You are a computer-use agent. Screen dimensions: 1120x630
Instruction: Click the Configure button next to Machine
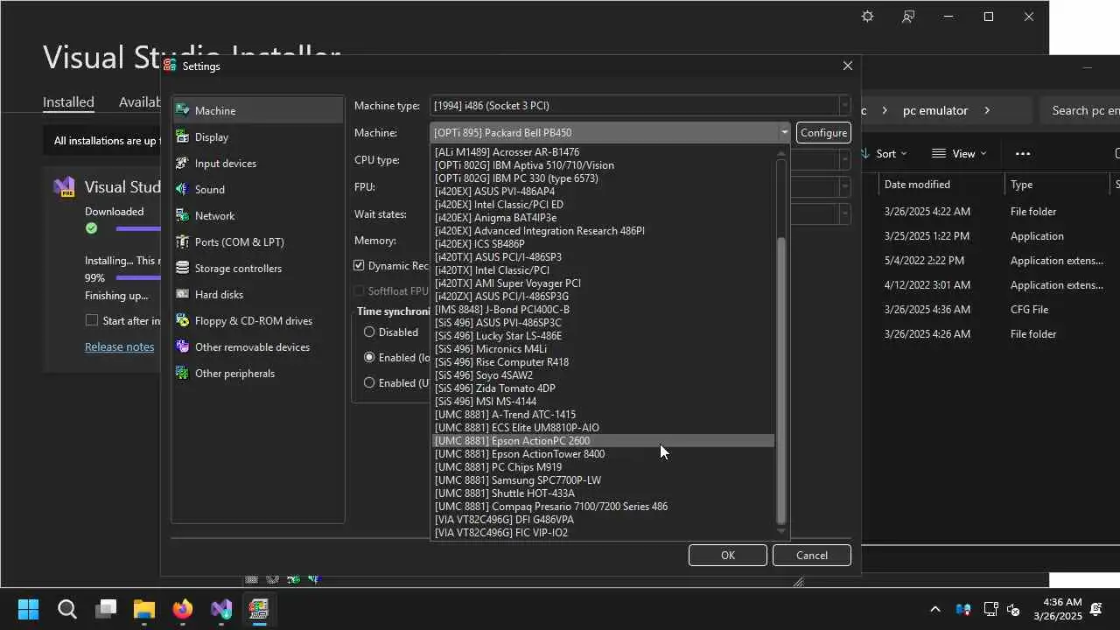823,132
